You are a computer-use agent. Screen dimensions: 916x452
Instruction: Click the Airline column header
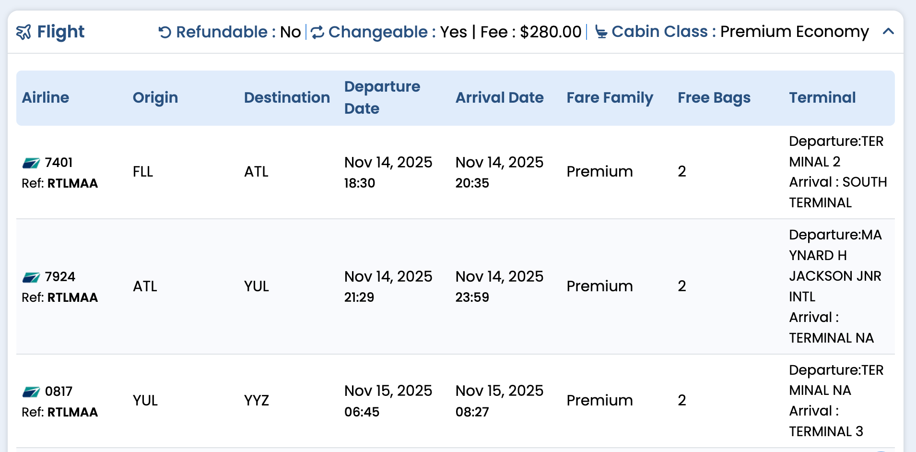click(46, 97)
